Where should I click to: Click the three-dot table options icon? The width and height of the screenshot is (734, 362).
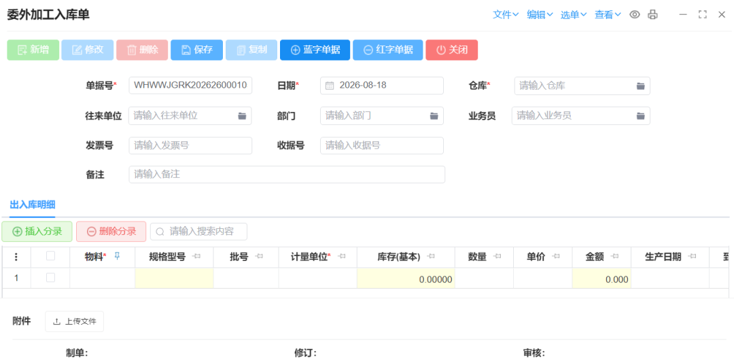click(x=16, y=256)
